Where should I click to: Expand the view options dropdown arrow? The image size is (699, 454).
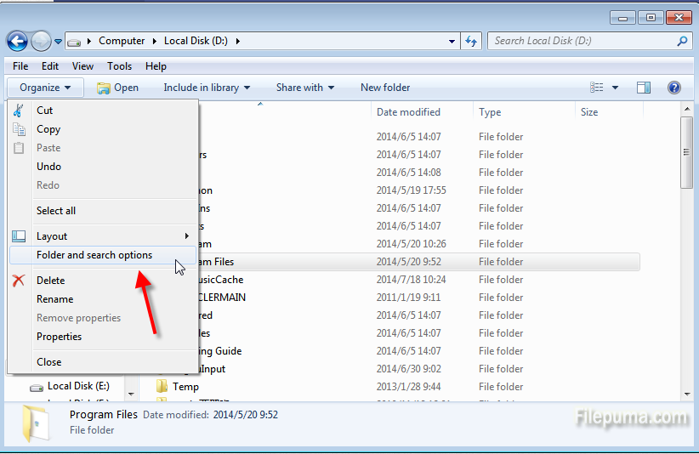coord(616,88)
